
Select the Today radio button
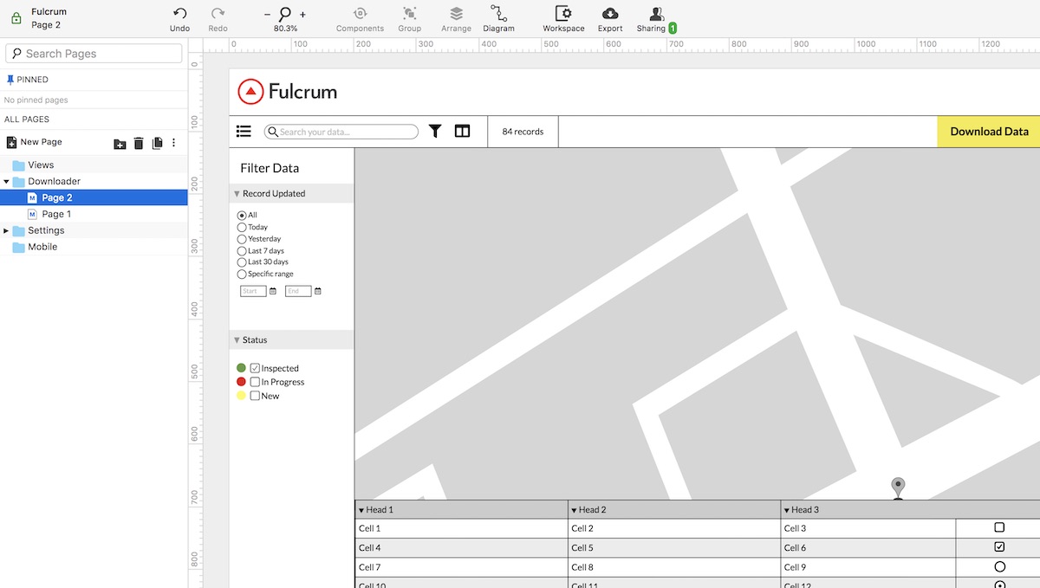click(x=242, y=227)
